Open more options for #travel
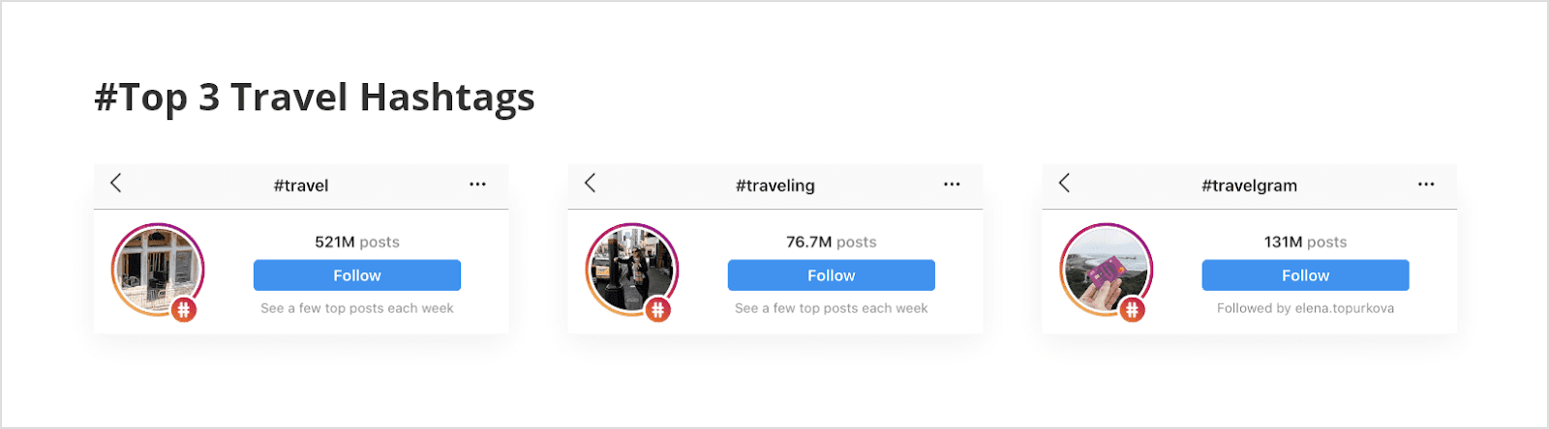Screen dimensions: 1549x429 [x=477, y=184]
